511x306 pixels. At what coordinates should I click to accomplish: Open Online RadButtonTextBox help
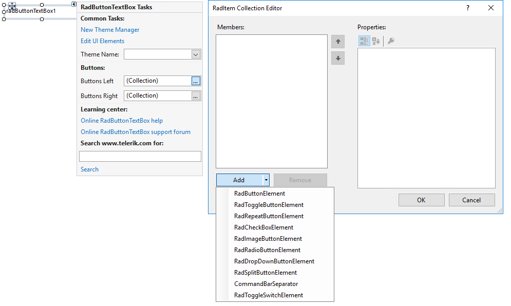point(121,120)
